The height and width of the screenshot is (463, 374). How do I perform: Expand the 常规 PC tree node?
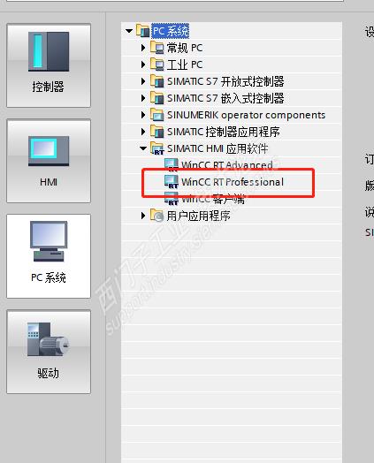(143, 48)
